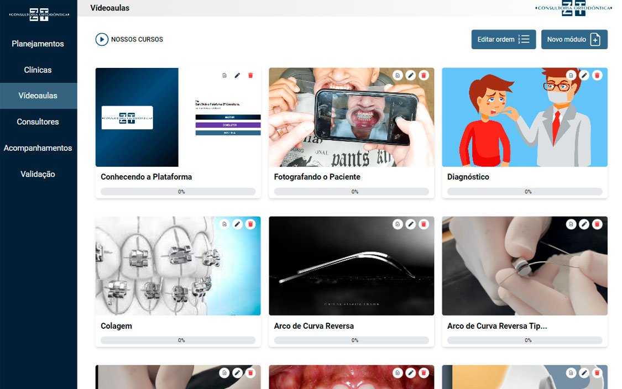Navigate to Validação in the sidebar
Viewport: 622px width, 389px height.
point(38,174)
